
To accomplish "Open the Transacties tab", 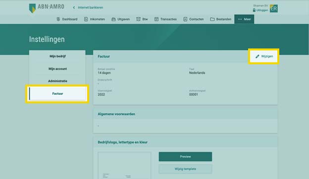I will click(x=165, y=19).
